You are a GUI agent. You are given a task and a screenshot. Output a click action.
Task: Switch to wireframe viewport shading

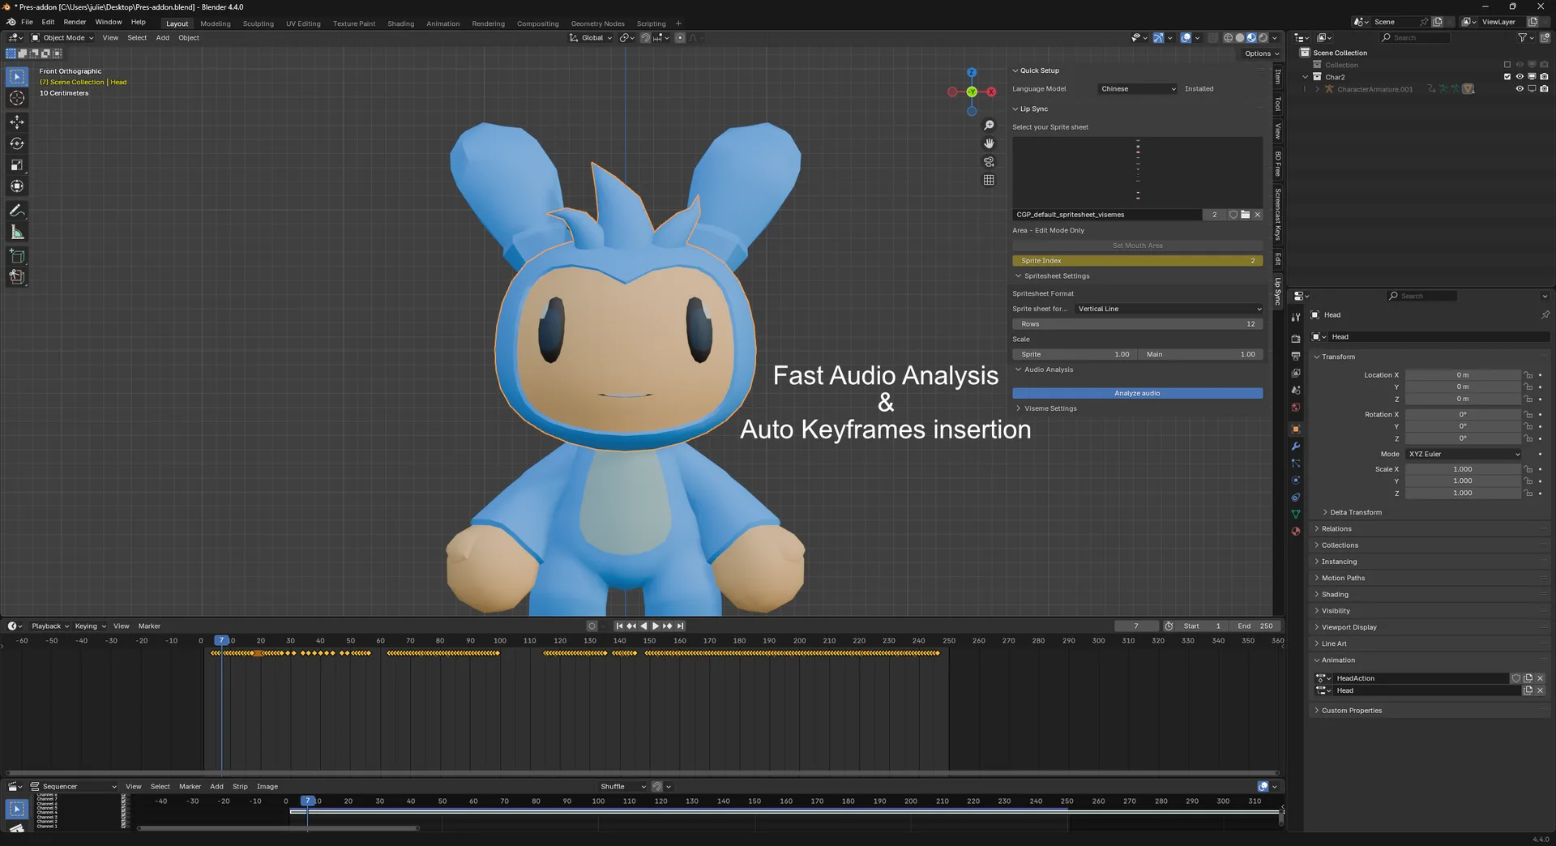(1228, 37)
